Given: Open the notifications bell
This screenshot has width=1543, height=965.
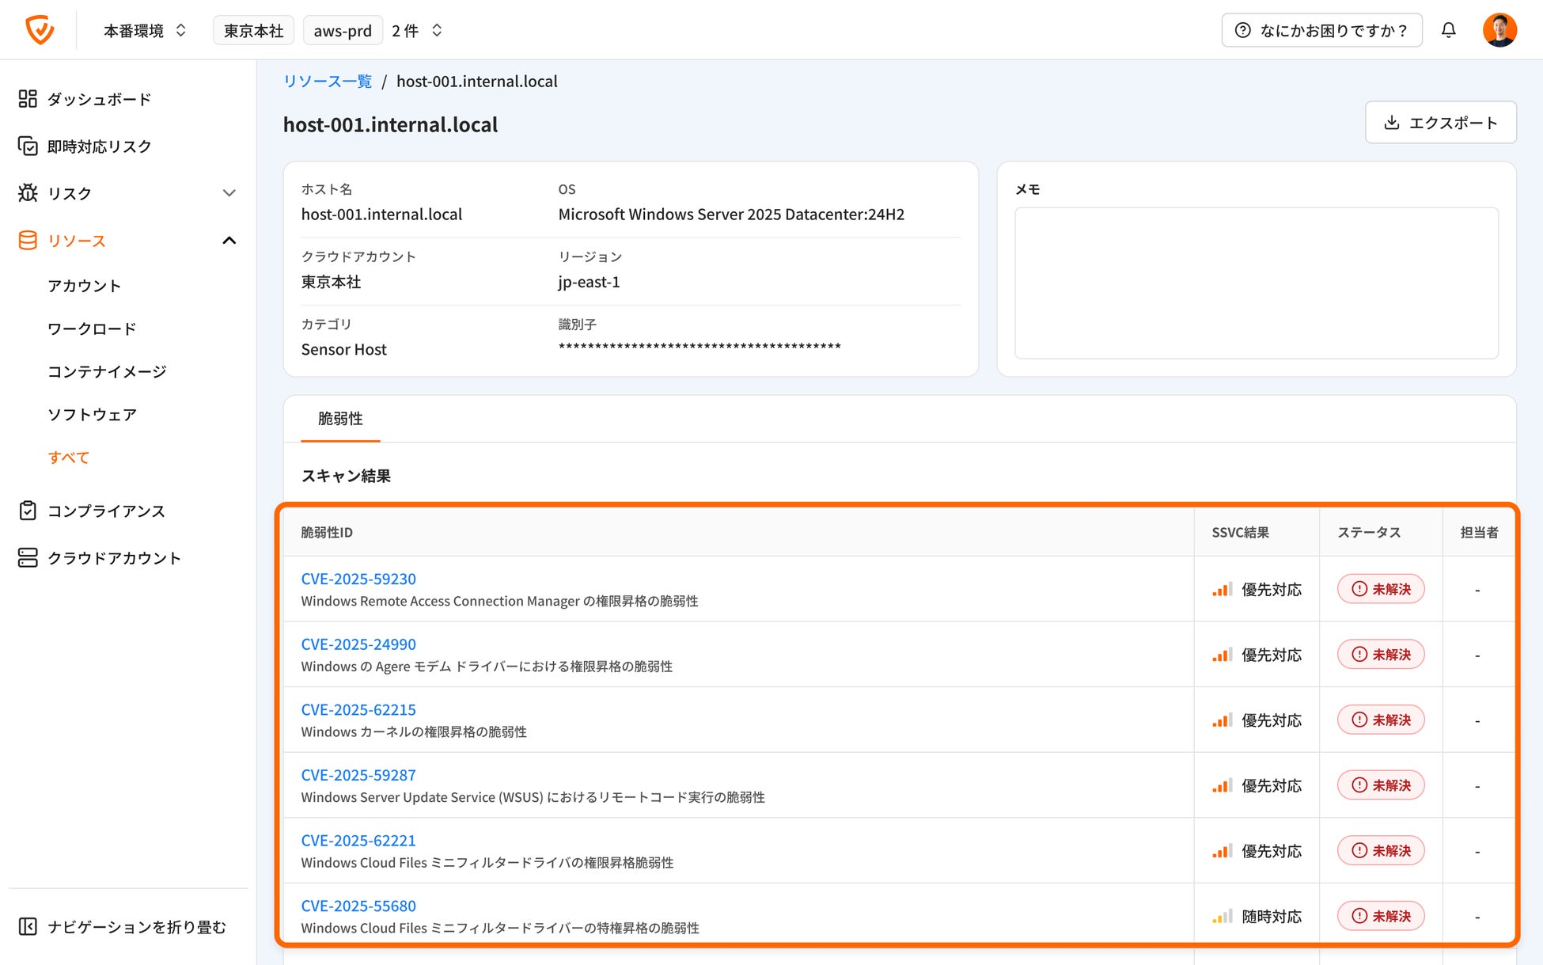Looking at the screenshot, I should [1448, 30].
